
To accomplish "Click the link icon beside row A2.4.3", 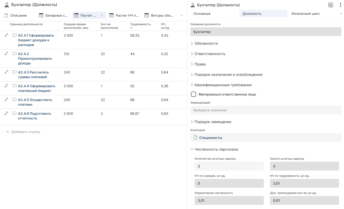I will pyautogui.click(x=6, y=72).
